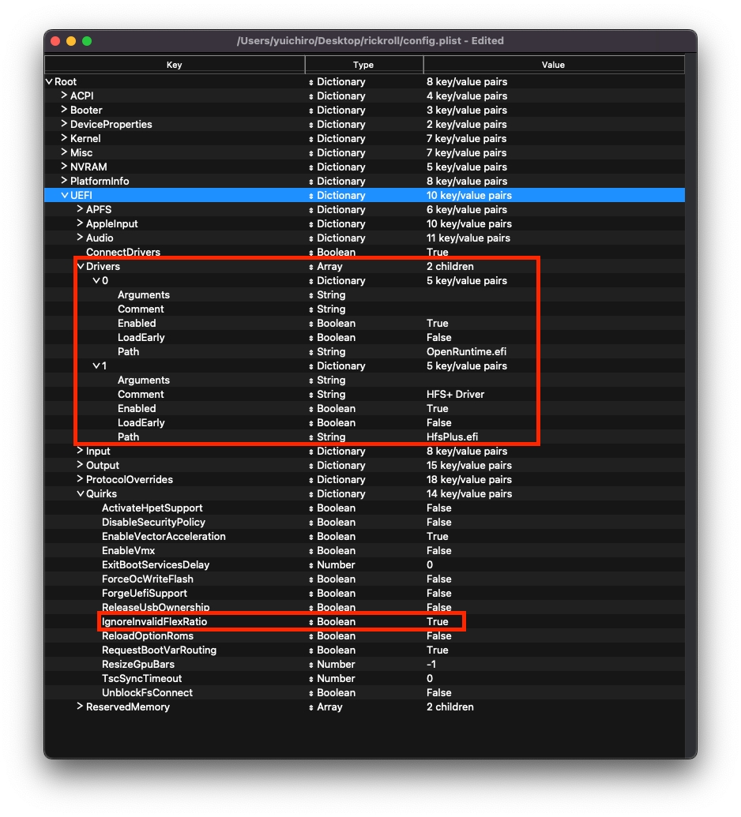This screenshot has width=741, height=817.
Task: Select the EnableVectorAcceleration key
Action: 164,536
